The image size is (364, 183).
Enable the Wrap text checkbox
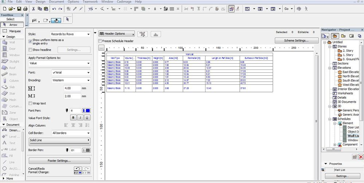pos(30,103)
